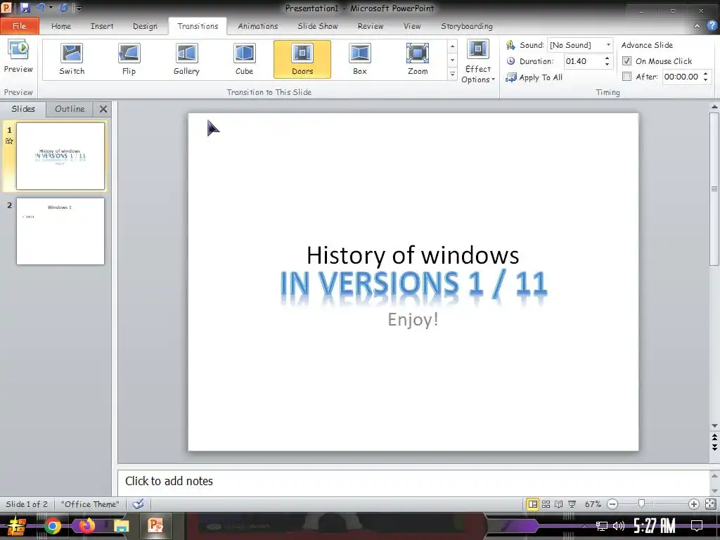Click the PowerPoint taskbar icon
Screen dimensions: 720x540
[155, 526]
